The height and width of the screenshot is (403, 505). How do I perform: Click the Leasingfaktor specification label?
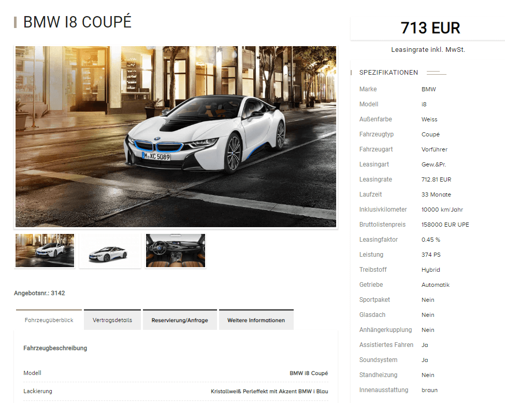(379, 240)
